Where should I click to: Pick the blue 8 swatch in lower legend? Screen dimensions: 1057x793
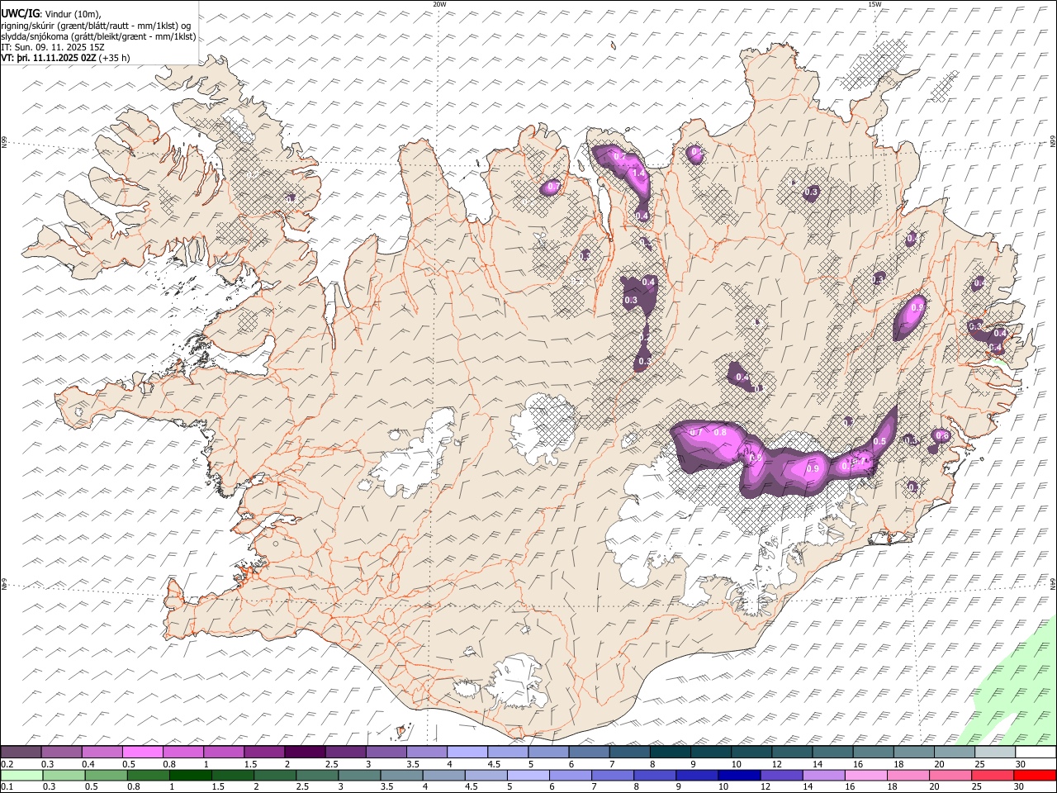coord(656,775)
